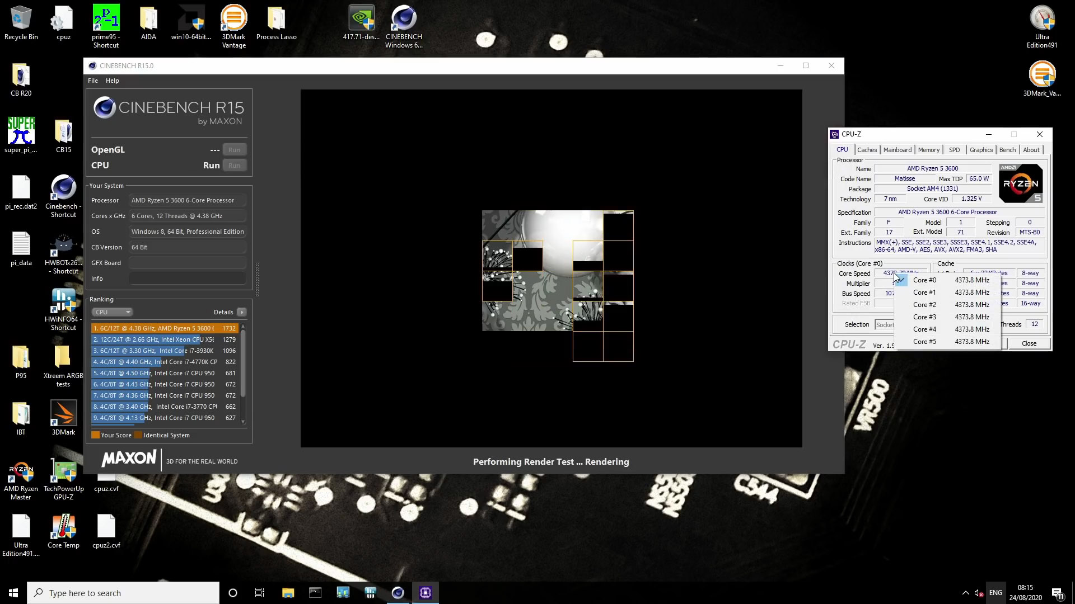Image resolution: width=1075 pixels, height=604 pixels.
Task: Open the pi_rec.dat2 file icon
Action: pos(21,192)
